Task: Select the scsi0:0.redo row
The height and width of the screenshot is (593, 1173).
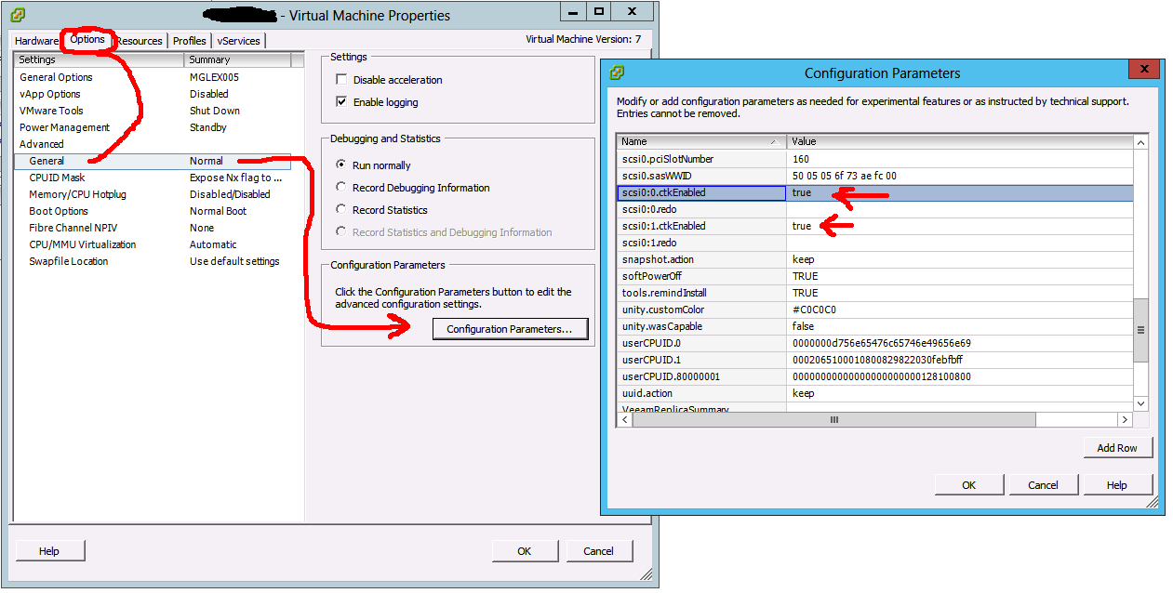Action: point(875,209)
